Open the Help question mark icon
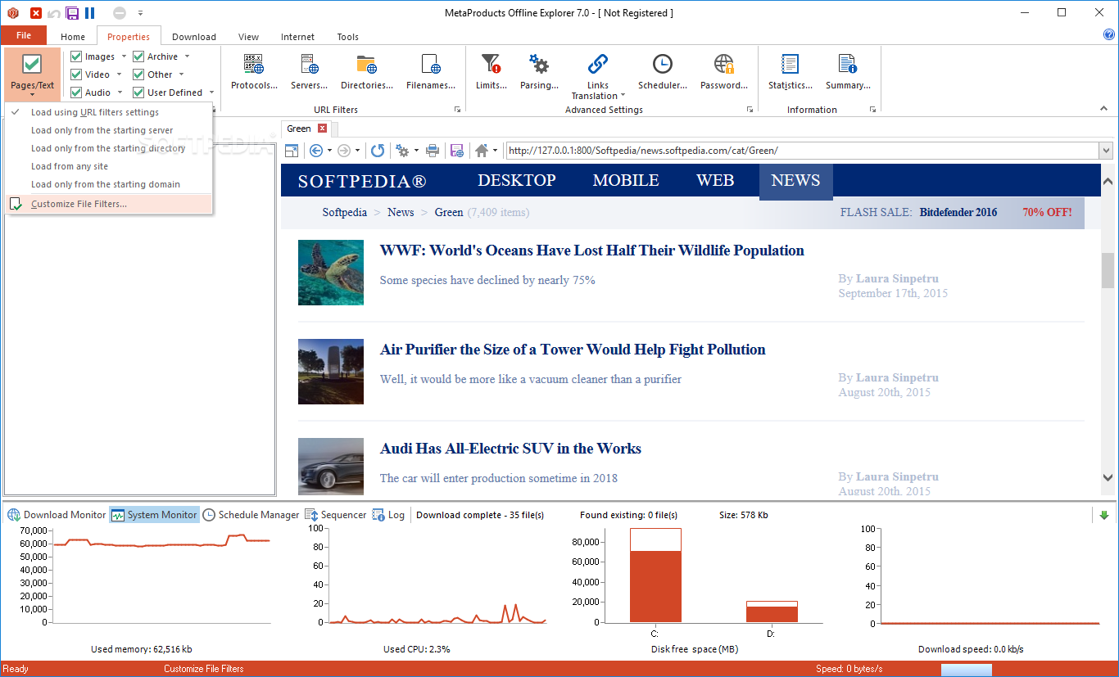The height and width of the screenshot is (677, 1119). [x=1109, y=34]
